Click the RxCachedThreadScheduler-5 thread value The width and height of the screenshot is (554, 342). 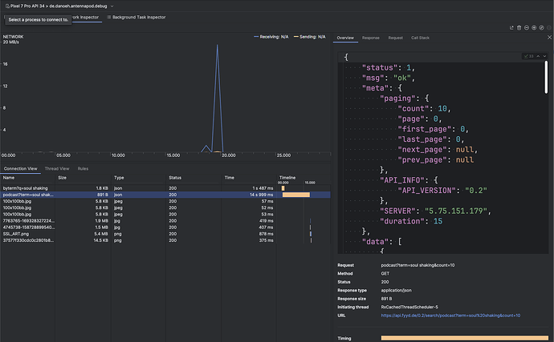409,307
